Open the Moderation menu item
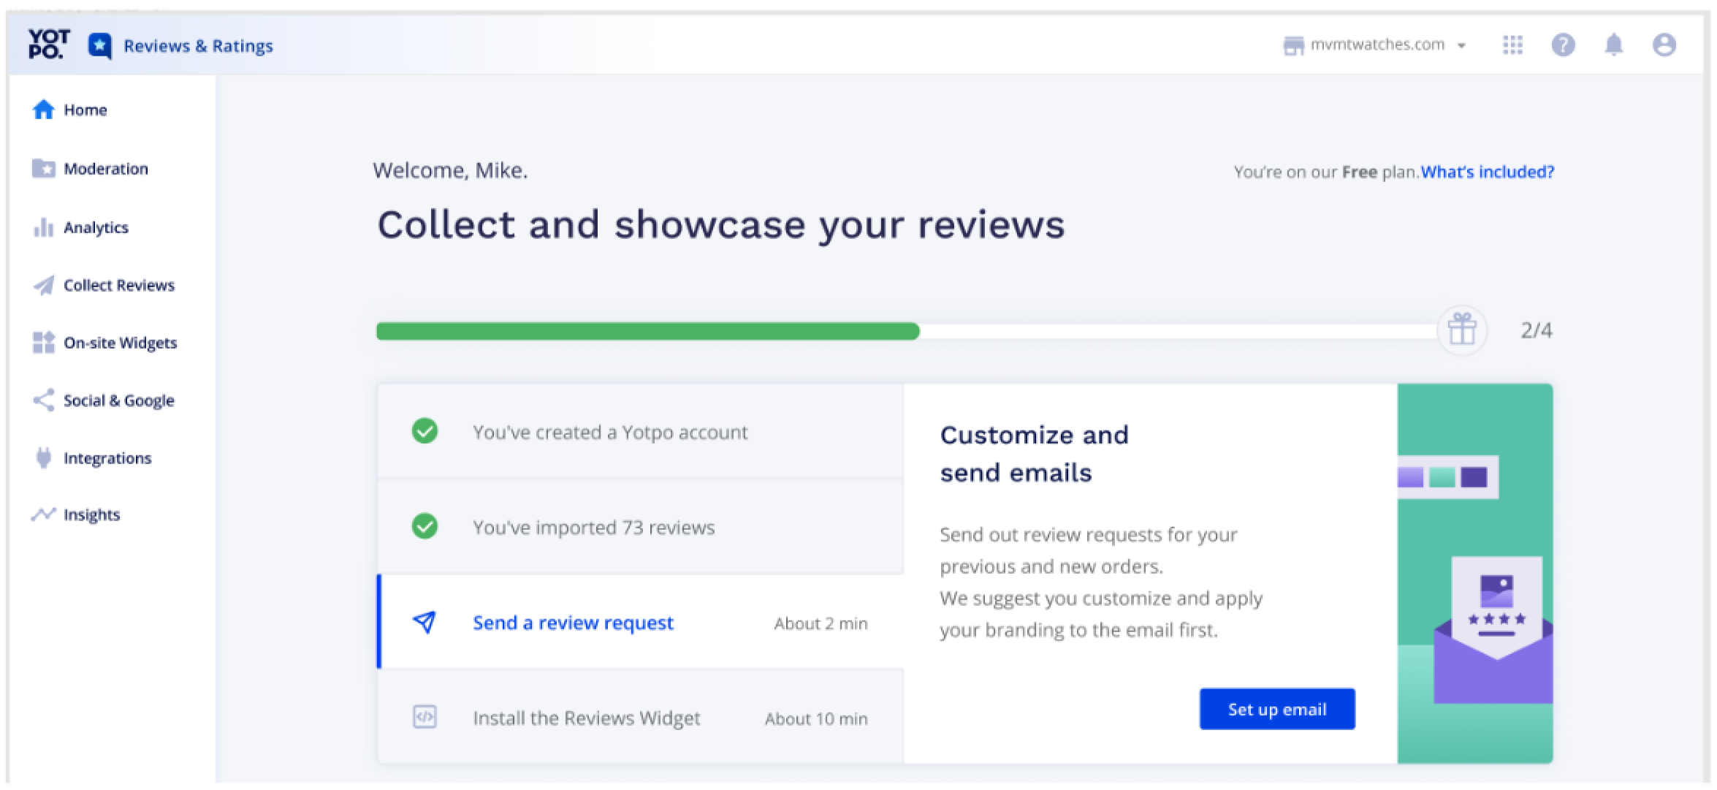The image size is (1717, 790). (x=105, y=169)
